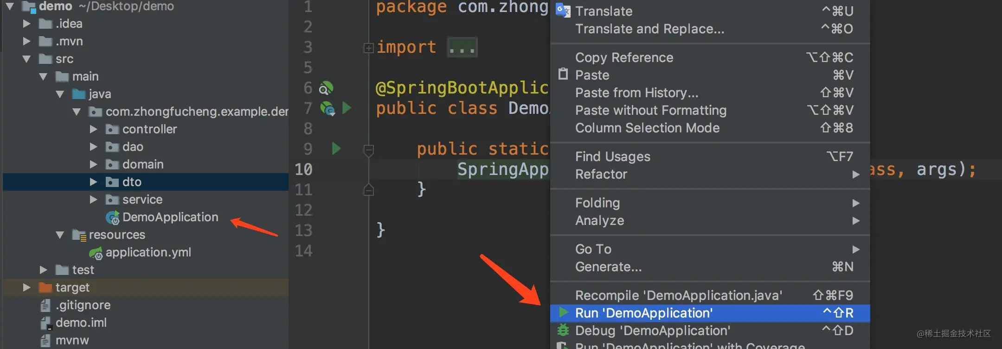The image size is (1002, 349).
Task: Choose Run 'DemoApplication' from context menu
Action: [x=710, y=313]
